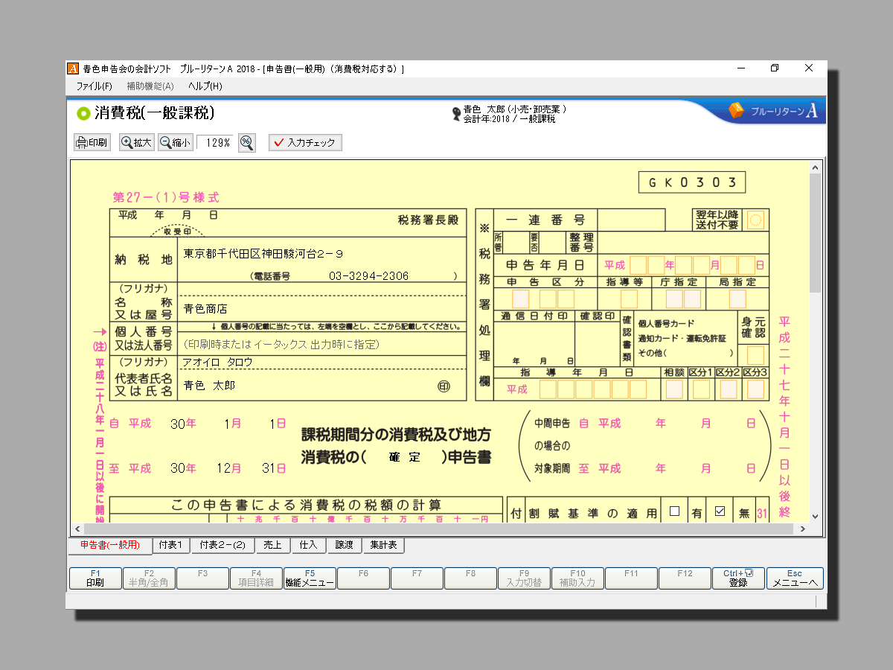The height and width of the screenshot is (670, 893).
Task: Click the vertical scrollbar down arrow
Action: click(815, 516)
